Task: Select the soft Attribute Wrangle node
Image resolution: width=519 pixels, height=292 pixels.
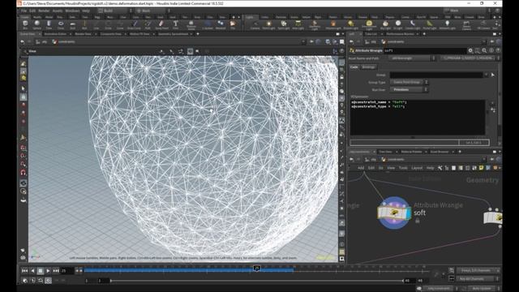Action: point(394,213)
